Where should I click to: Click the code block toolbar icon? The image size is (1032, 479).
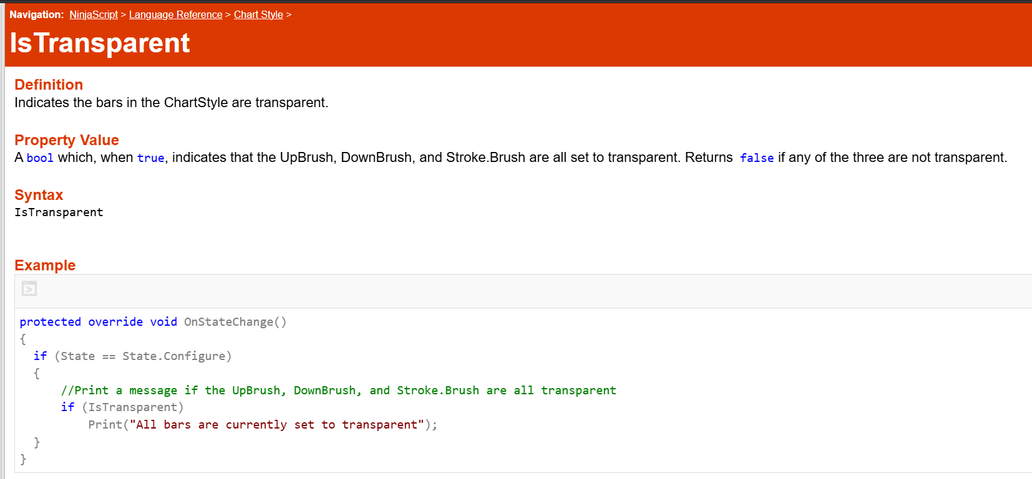tap(29, 289)
